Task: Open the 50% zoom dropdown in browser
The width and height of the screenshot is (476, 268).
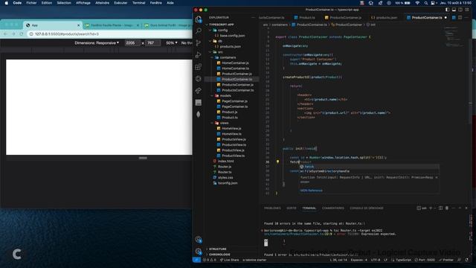Action: point(172,43)
